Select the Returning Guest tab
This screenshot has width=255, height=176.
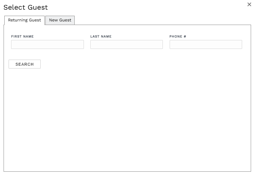tap(25, 20)
